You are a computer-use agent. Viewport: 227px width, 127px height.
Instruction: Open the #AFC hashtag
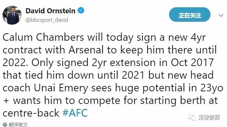75,113
